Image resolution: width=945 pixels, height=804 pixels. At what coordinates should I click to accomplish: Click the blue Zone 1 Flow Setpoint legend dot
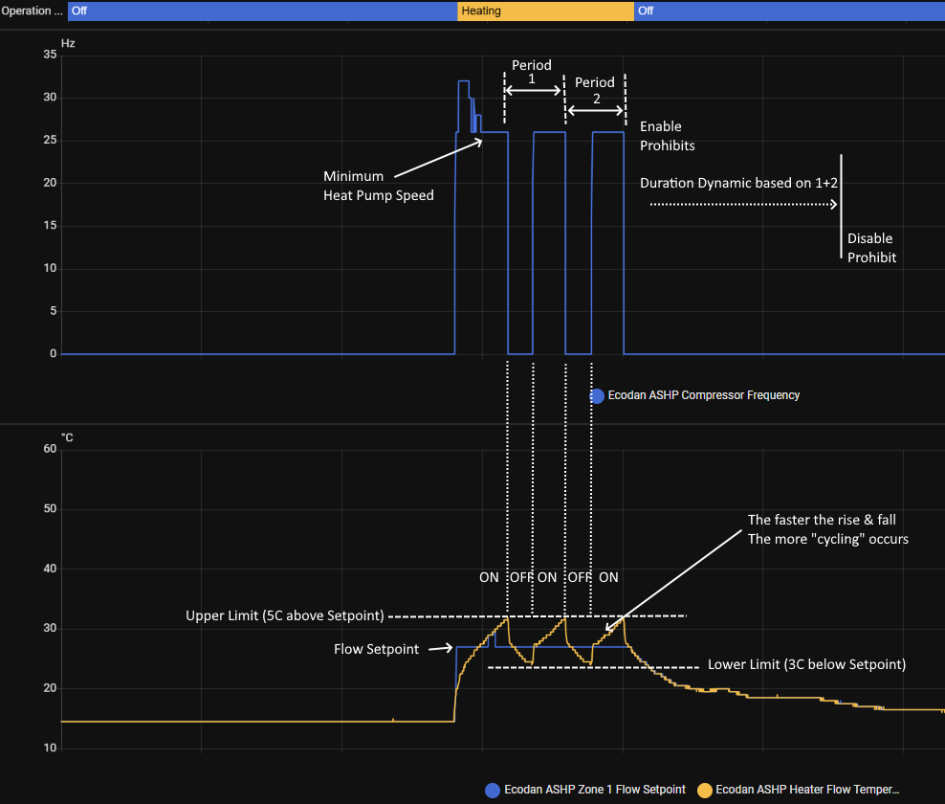(x=494, y=790)
